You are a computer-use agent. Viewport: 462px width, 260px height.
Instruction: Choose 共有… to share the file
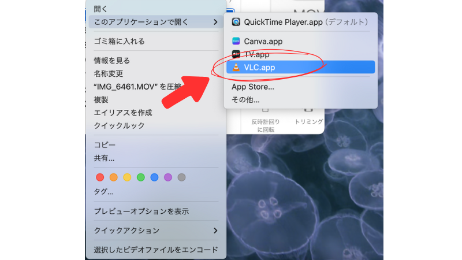(x=156, y=158)
